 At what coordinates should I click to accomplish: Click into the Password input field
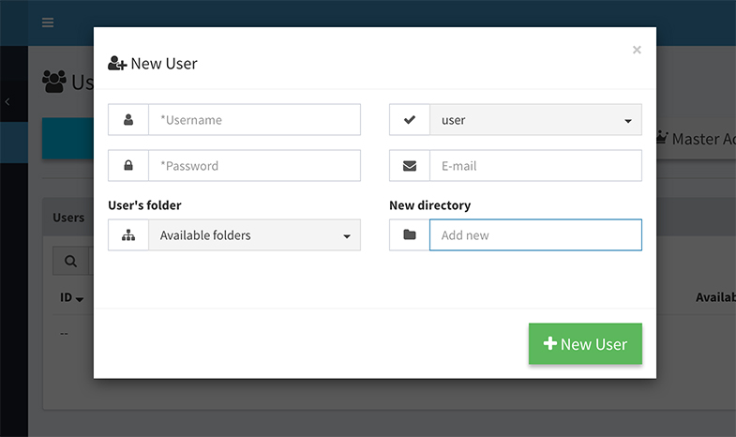coord(254,166)
